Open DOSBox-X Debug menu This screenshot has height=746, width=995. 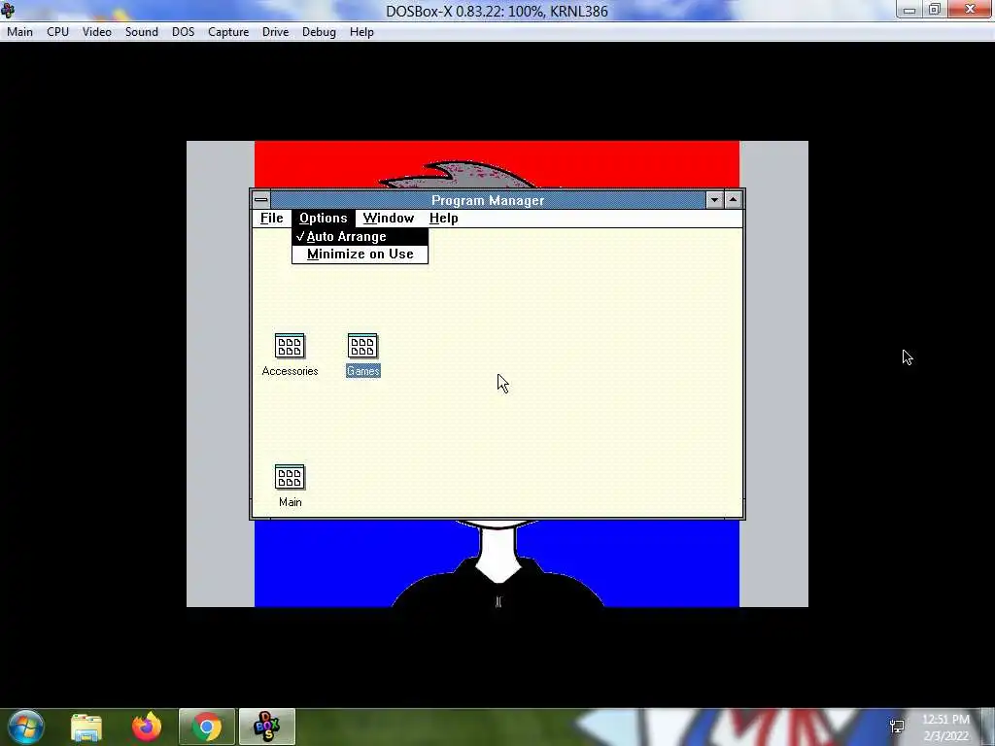(319, 32)
